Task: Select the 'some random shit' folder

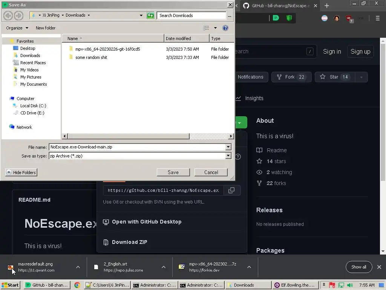Action: pyautogui.click(x=91, y=57)
